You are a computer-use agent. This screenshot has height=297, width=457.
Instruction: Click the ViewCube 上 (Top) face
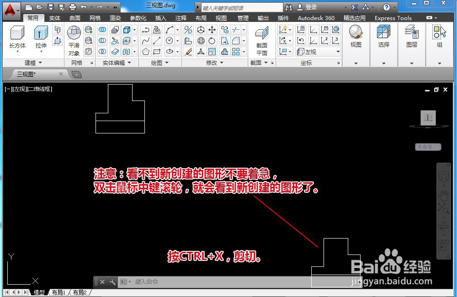coord(428,118)
